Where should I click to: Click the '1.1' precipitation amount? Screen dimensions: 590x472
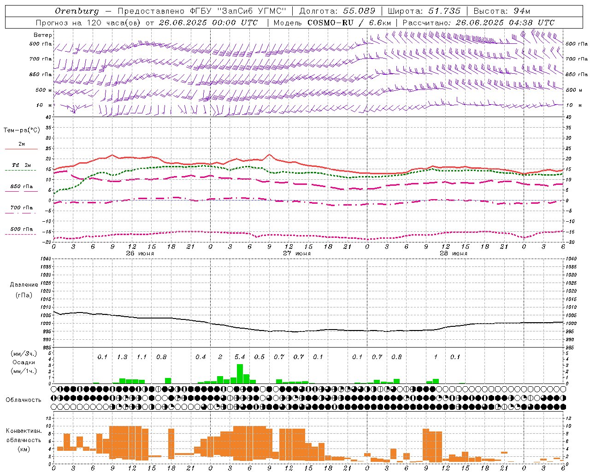pyautogui.click(x=142, y=357)
